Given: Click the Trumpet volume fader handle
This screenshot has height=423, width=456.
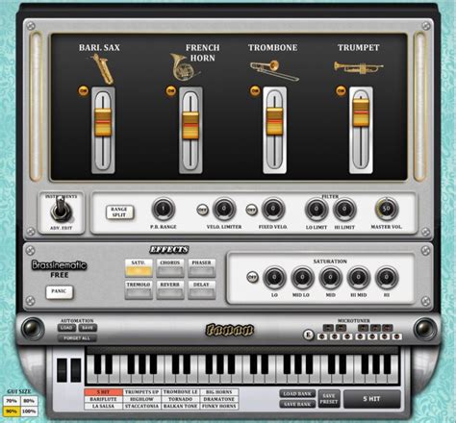Looking at the screenshot, I should click(361, 112).
